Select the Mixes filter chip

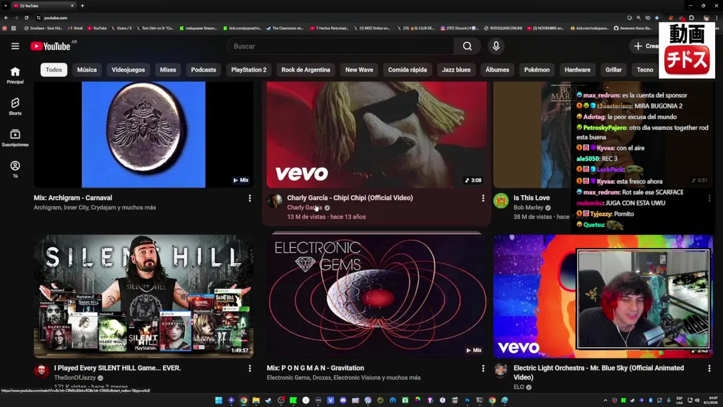click(x=168, y=70)
